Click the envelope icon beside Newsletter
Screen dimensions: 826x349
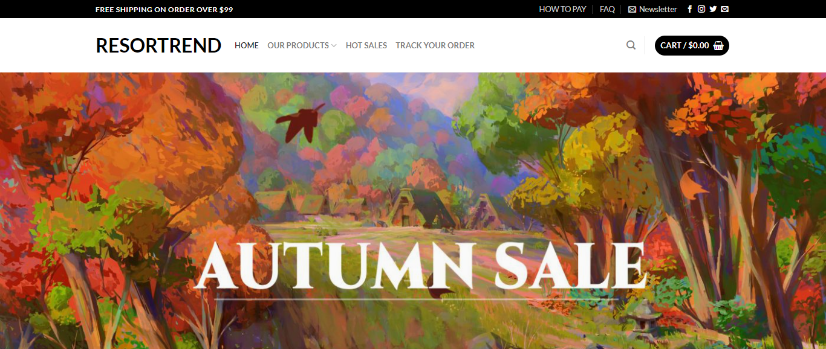633,9
